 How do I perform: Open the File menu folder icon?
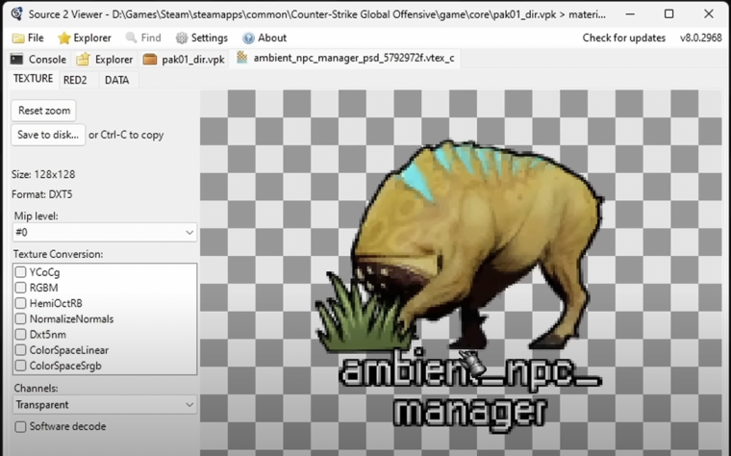tap(18, 38)
